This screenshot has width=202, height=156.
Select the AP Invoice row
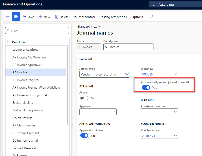pyautogui.click(x=35, y=72)
